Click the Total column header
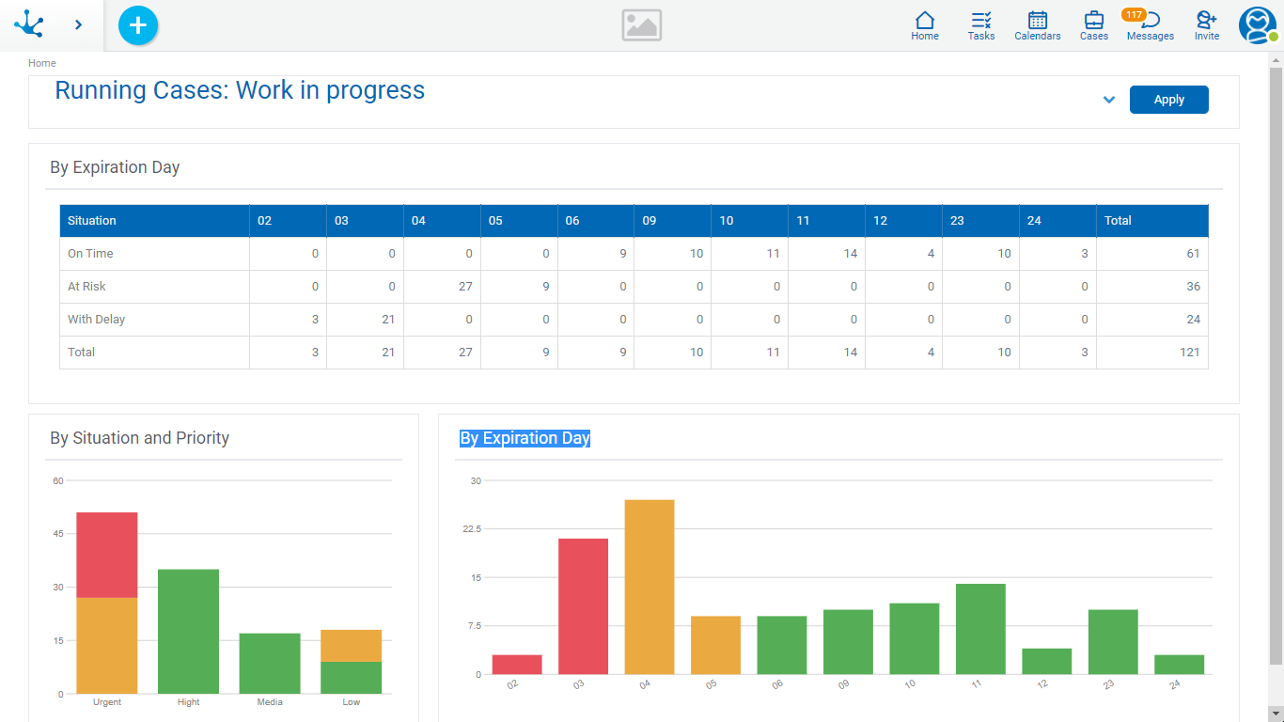This screenshot has width=1284, height=722. click(x=1118, y=221)
